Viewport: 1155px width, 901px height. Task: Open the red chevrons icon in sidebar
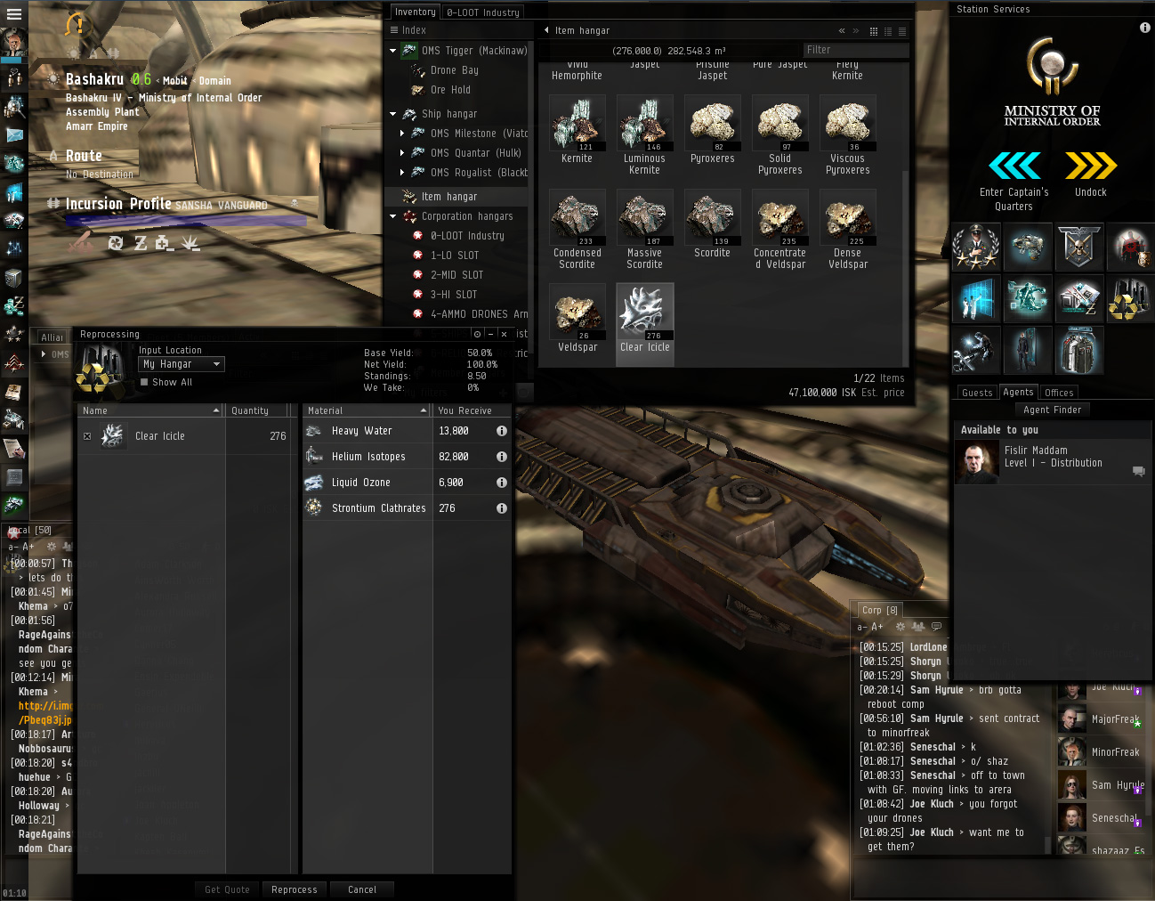coord(14,362)
